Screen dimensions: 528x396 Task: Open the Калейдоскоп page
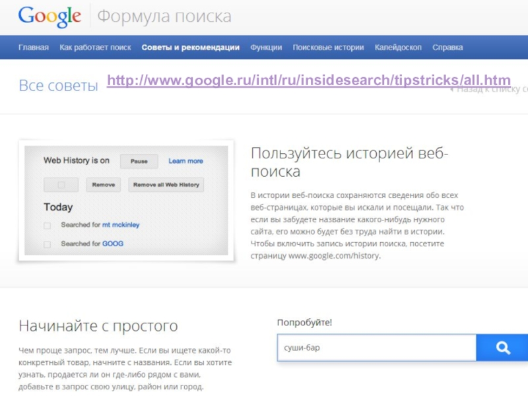coord(398,48)
